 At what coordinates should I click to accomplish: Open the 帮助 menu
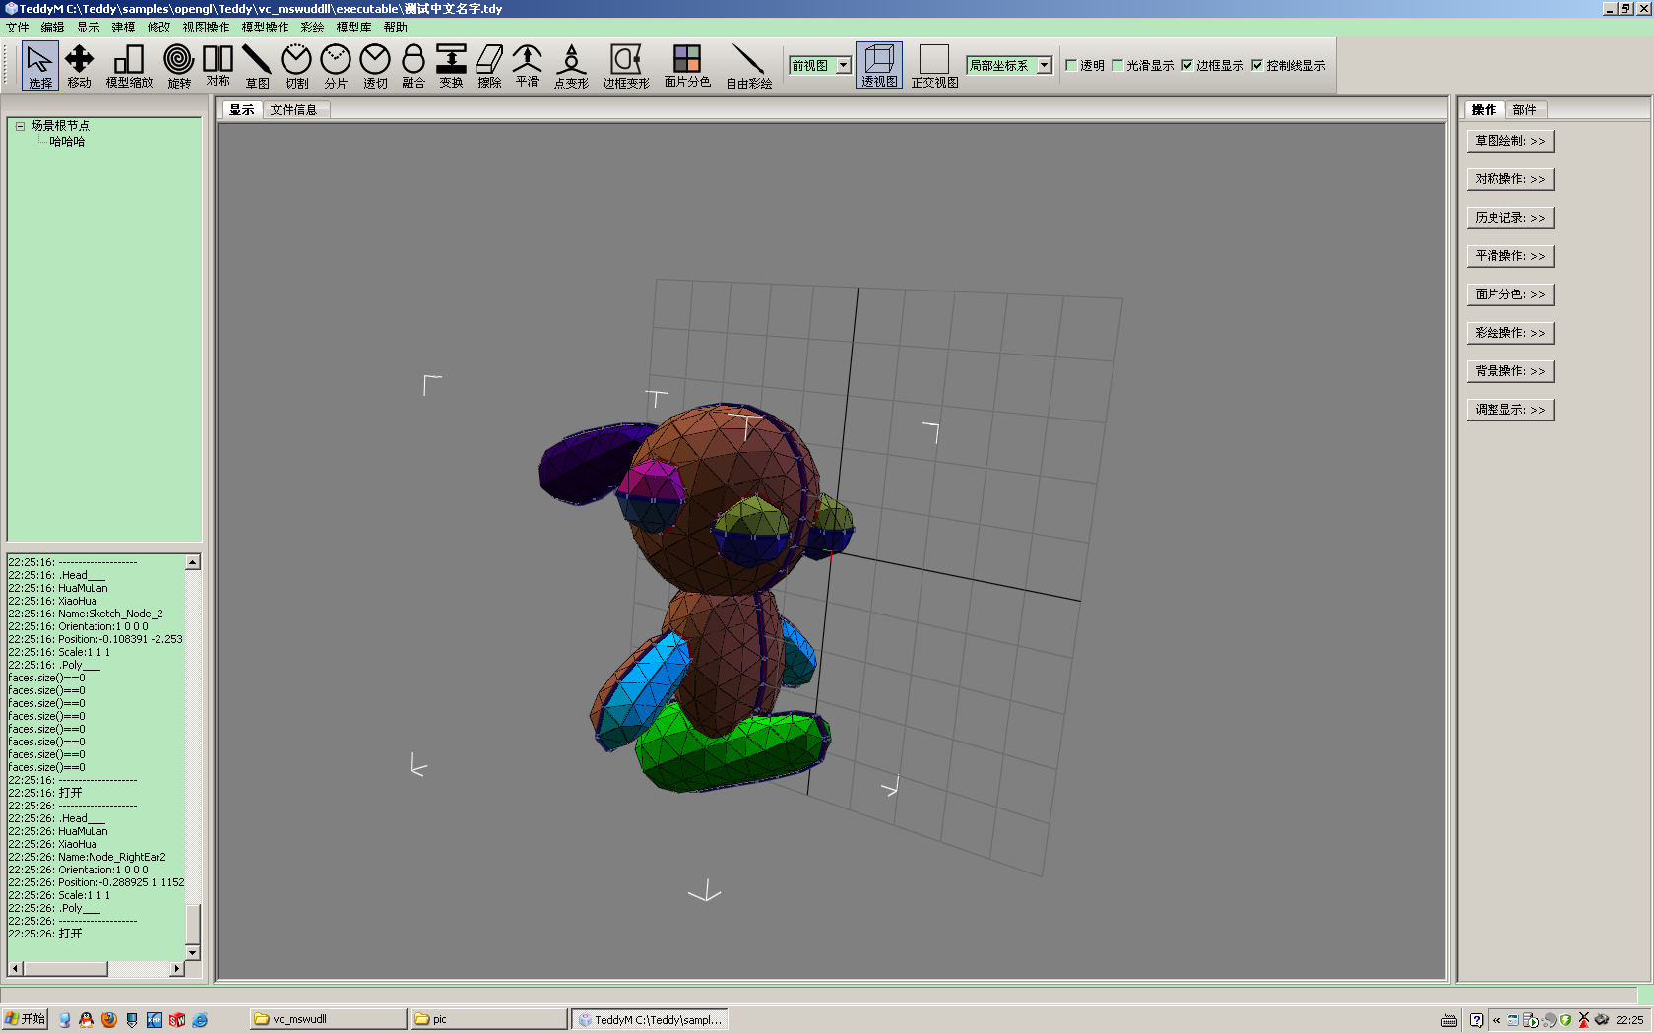click(x=396, y=28)
